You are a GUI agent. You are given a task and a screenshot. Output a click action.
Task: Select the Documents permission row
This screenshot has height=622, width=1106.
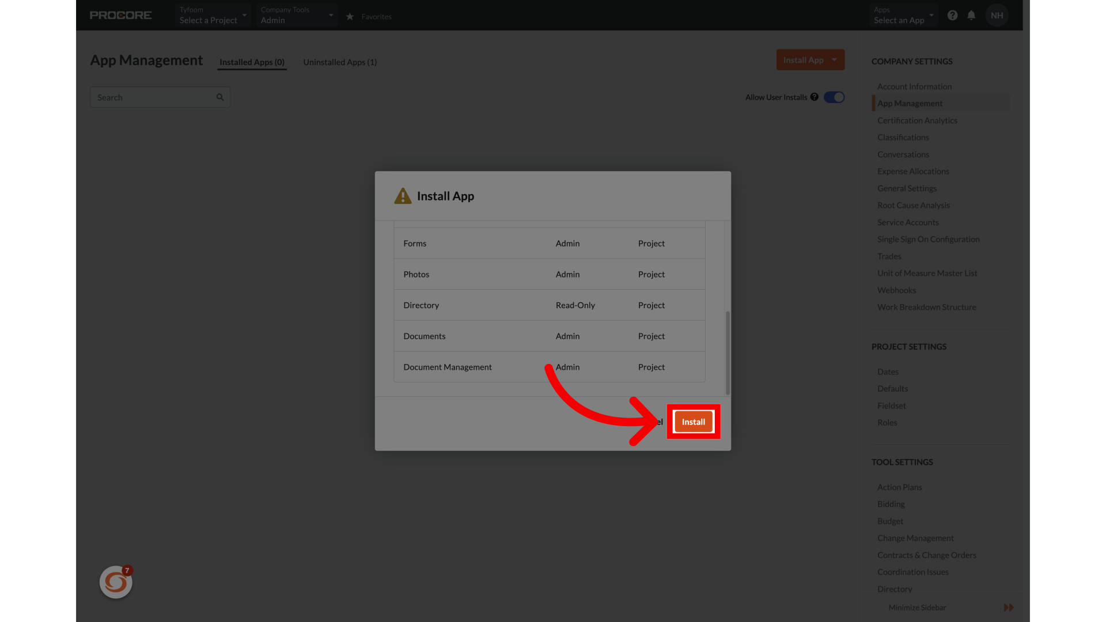(x=550, y=336)
